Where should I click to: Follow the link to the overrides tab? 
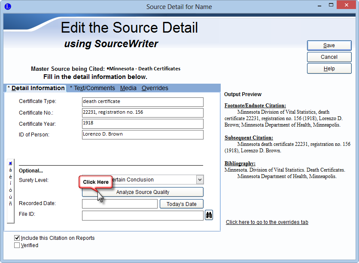267,222
